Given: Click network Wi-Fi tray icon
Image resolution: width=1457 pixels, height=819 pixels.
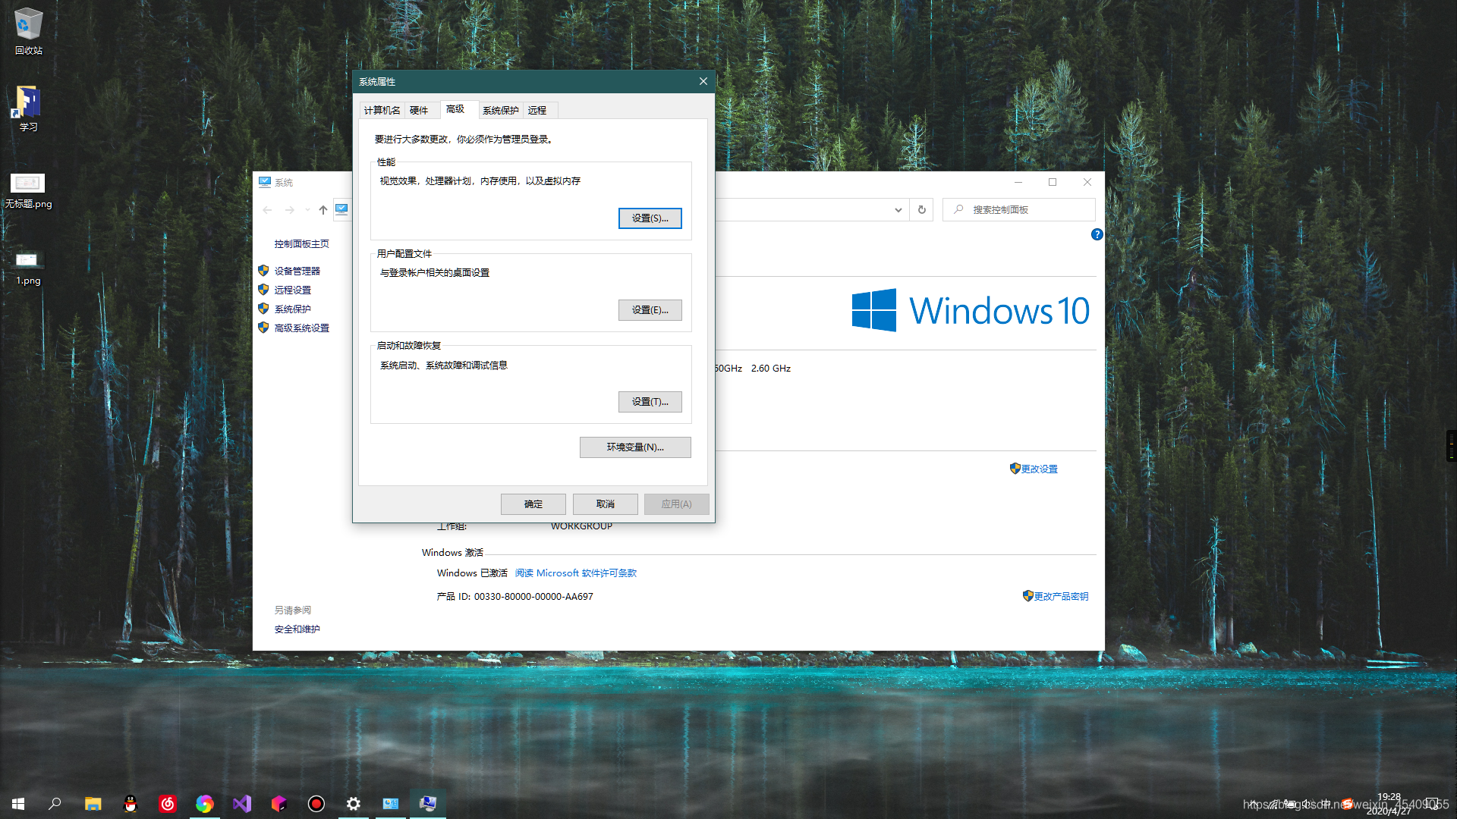Looking at the screenshot, I should 1274,804.
